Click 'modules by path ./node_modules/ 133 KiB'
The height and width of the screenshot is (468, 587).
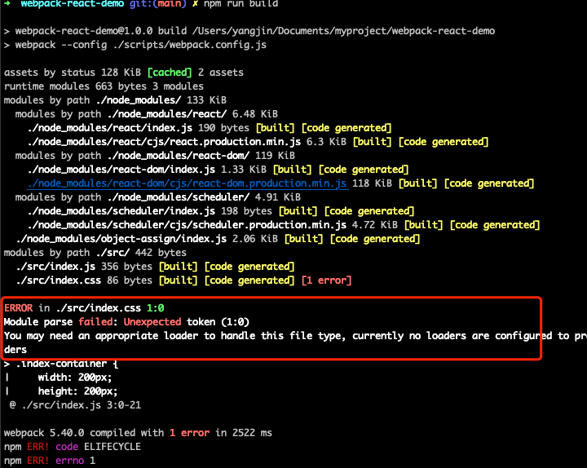click(115, 100)
